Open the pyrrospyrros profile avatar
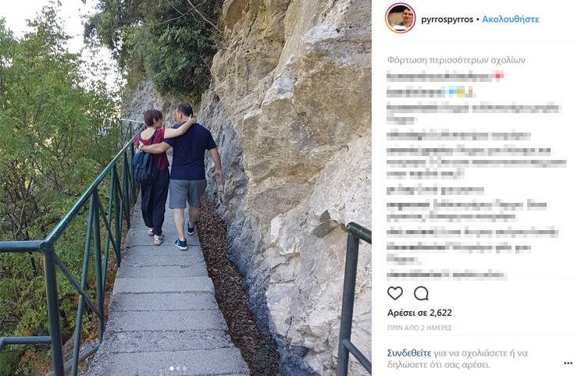This screenshot has height=376, width=574. click(400, 18)
